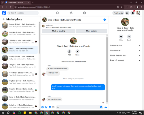
Task: Open the tab search dropdown in Chrome
Action: [x=2, y=2]
